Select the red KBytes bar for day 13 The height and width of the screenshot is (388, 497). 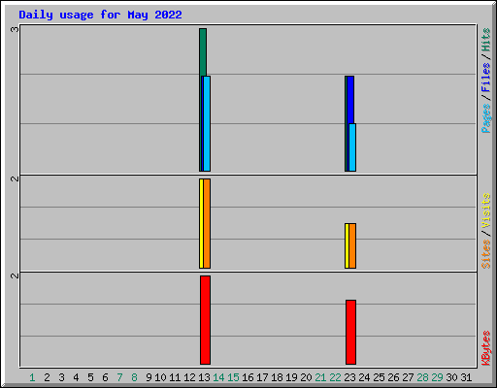click(x=205, y=320)
